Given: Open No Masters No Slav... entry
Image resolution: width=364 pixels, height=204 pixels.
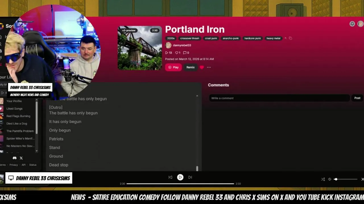Looking at the screenshot, I should point(20,146).
